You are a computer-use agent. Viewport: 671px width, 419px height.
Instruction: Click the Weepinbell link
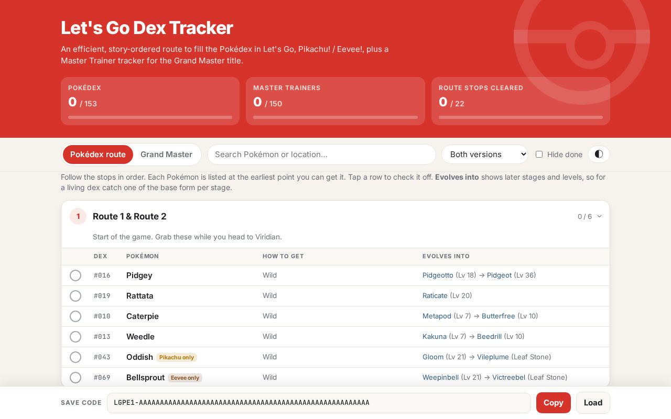[440, 378]
